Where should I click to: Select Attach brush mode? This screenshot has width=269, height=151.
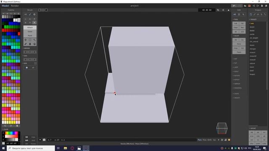(30, 27)
